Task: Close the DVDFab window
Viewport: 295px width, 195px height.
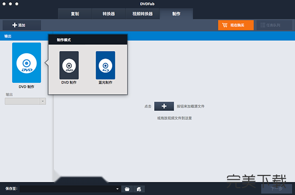Action: pyautogui.click(x=4, y=4)
